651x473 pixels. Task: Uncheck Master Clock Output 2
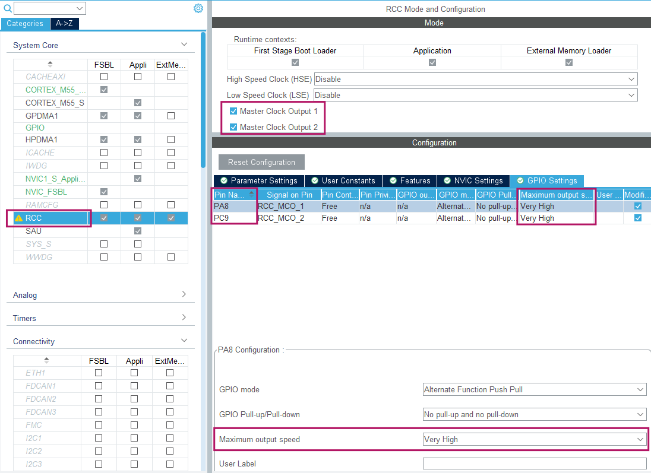(233, 126)
